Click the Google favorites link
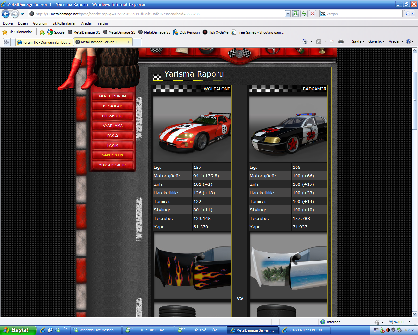This screenshot has height=335, width=418. click(56, 32)
